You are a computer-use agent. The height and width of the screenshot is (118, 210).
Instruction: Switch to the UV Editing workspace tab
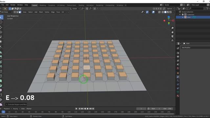coord(61,5)
